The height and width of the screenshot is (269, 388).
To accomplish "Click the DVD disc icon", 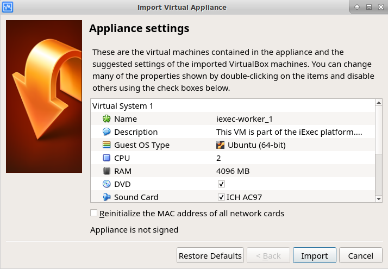I will tap(107, 184).
